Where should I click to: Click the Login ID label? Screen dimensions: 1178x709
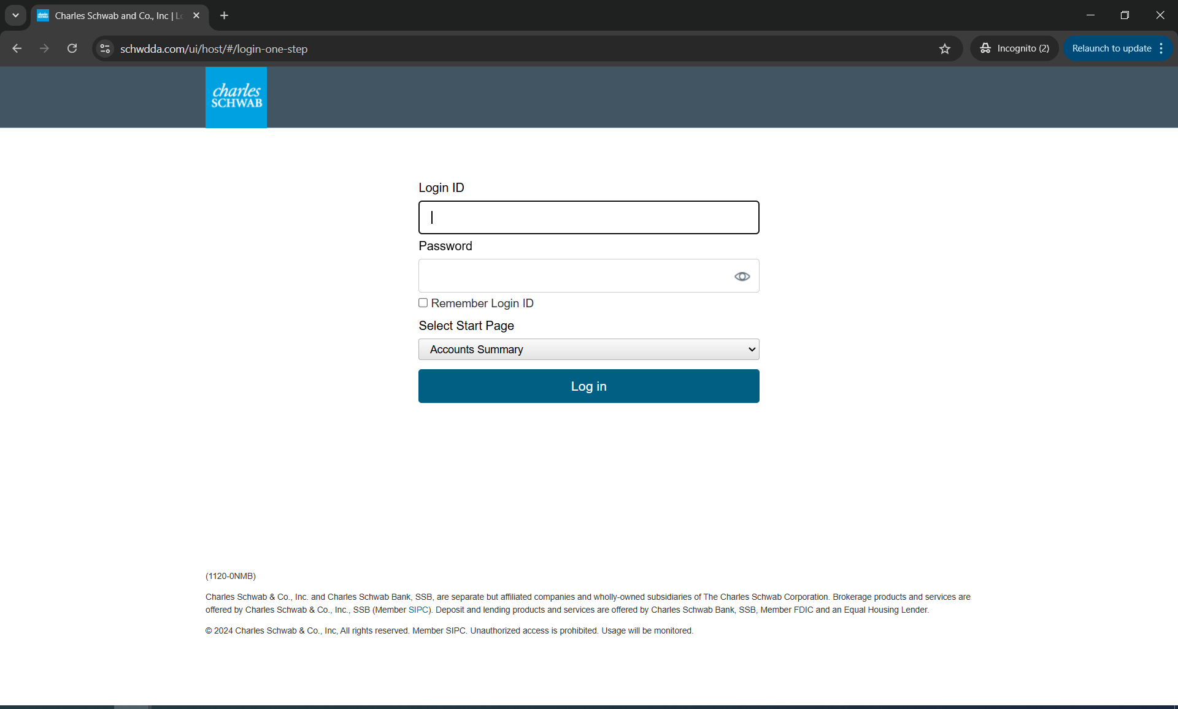click(441, 188)
